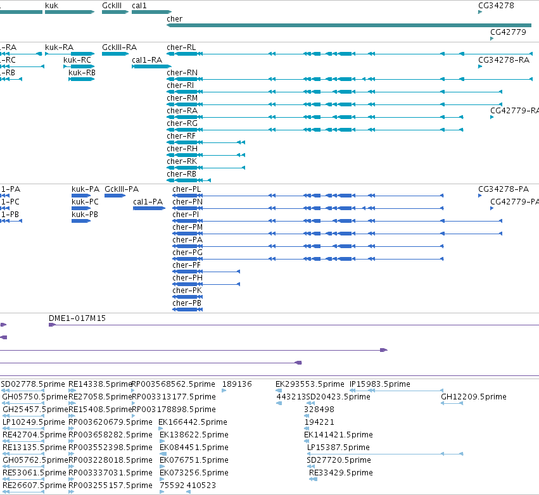Select protein cher-PL label
This screenshot has height=495, width=539.
(x=187, y=189)
